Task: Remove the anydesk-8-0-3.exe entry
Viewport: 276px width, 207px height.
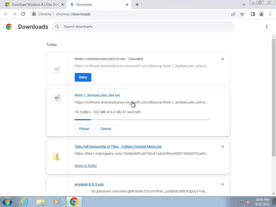Action: (222, 184)
